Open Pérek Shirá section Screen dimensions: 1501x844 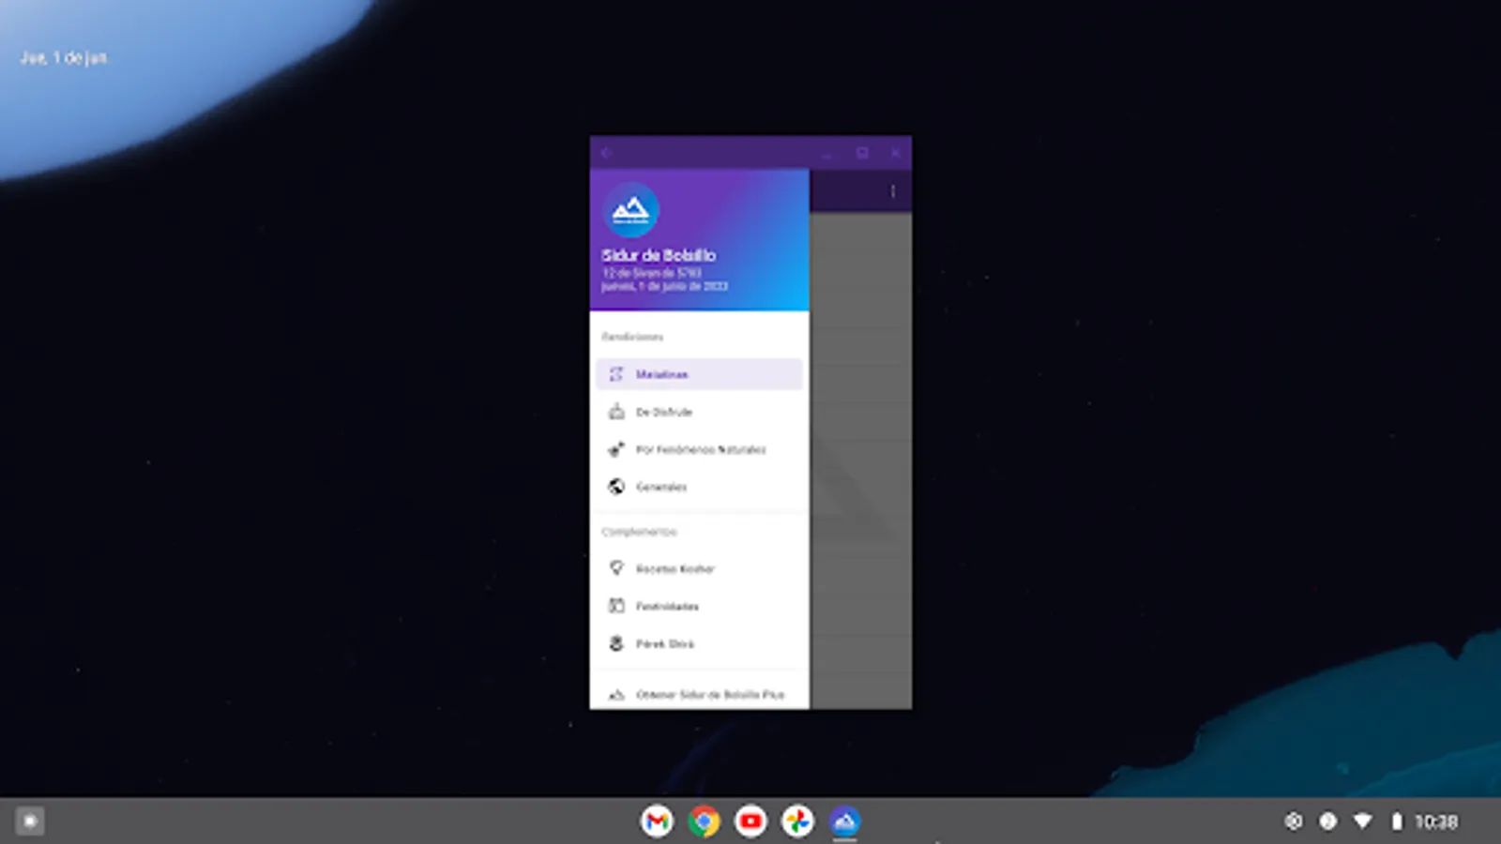(699, 643)
